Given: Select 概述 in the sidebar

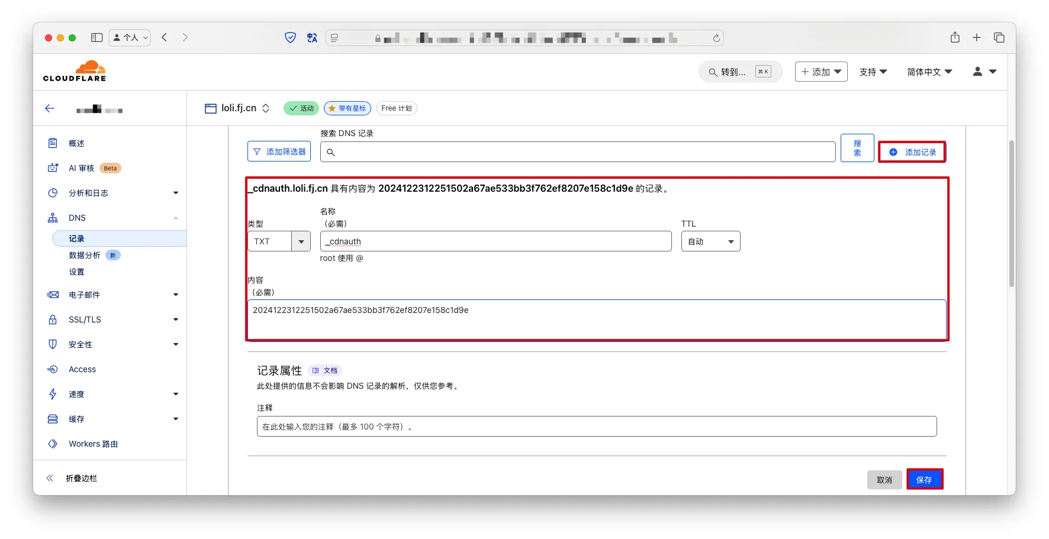Looking at the screenshot, I should [x=76, y=143].
